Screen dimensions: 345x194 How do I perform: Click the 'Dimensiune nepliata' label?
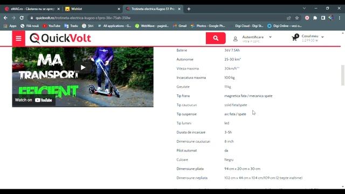[x=192, y=178]
